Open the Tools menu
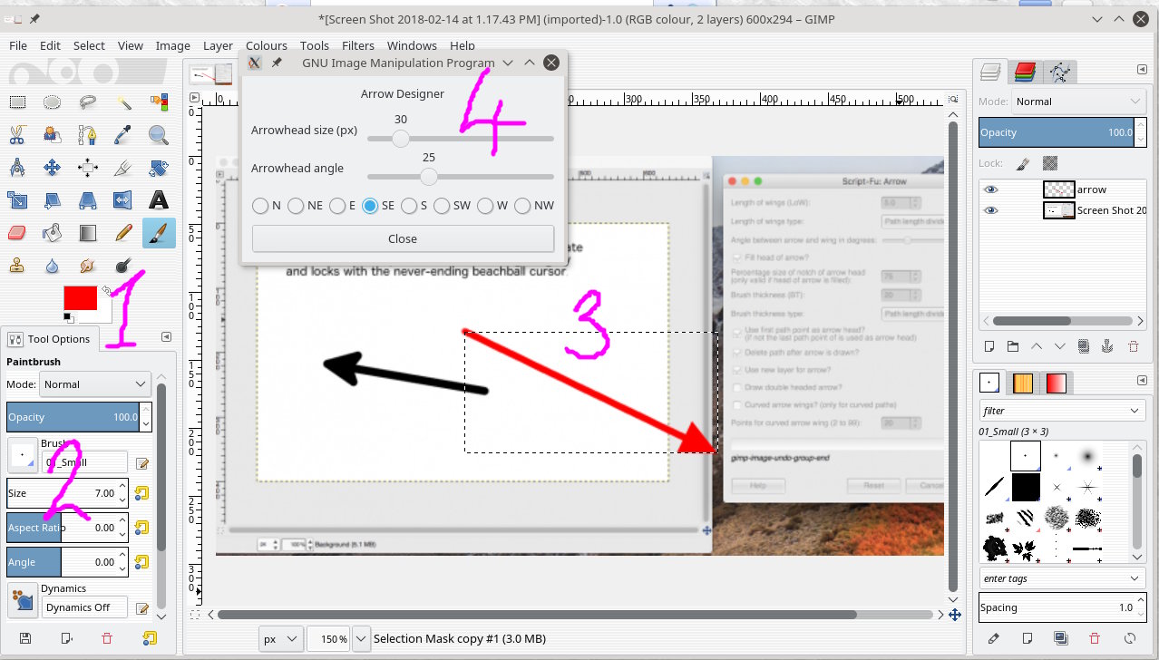Viewport: 1159px width, 660px height. (x=315, y=45)
